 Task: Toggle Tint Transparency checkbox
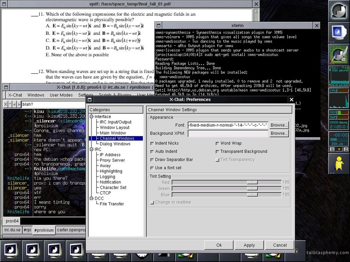(x=217, y=160)
